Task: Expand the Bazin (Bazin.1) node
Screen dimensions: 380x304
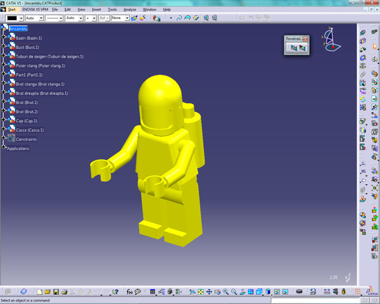Action: point(3,37)
